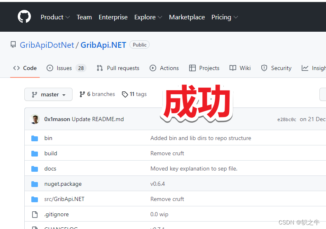Open the Update README.md commit message
Image resolution: width=326 pixels, height=229 pixels.
tap(98, 119)
